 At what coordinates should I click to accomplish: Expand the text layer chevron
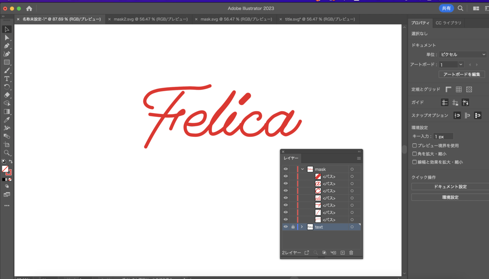[302, 227]
